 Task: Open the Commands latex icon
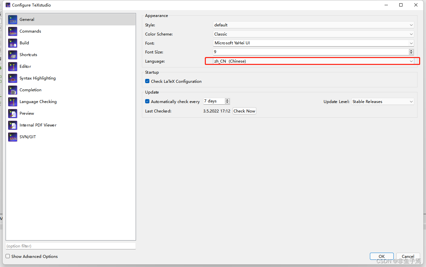click(13, 31)
